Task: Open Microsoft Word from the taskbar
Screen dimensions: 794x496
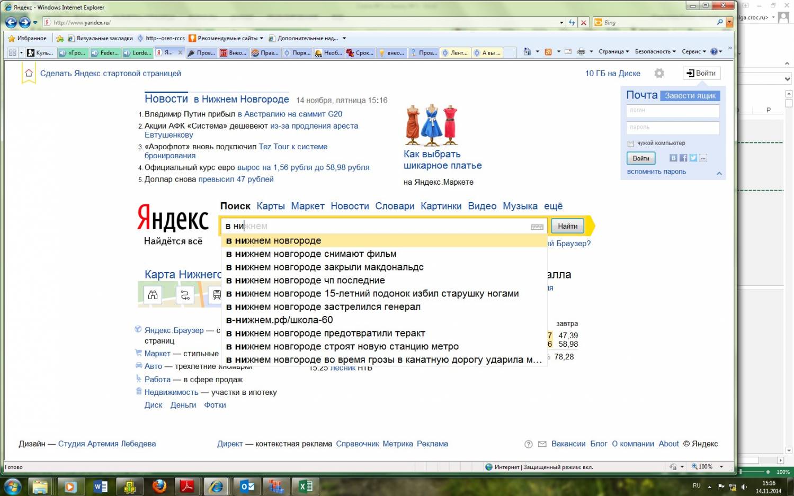Action: (x=101, y=486)
